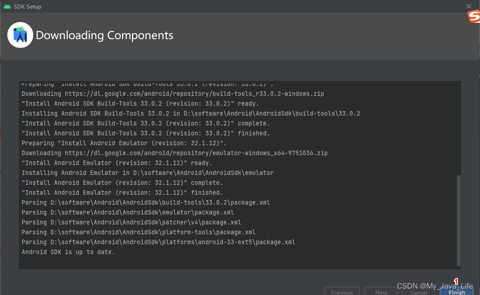The height and width of the screenshot is (295, 480).
Task: Close the SDK Setup dialog
Action: tap(468, 6)
